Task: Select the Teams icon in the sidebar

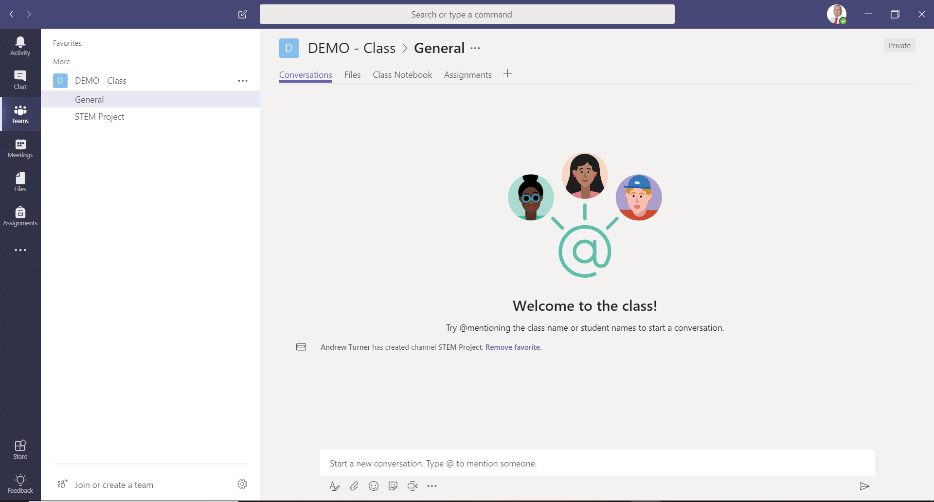Action: pos(20,114)
